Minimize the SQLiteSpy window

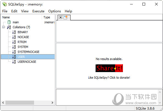coord(131,4)
